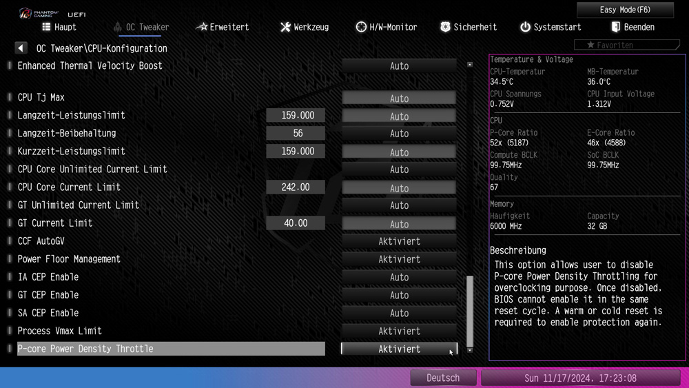Select the P-core Power Density Throttle row
This screenshot has width=689, height=388.
[171, 349]
